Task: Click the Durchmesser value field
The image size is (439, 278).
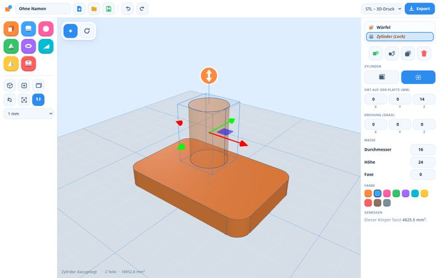Action: coord(423,149)
